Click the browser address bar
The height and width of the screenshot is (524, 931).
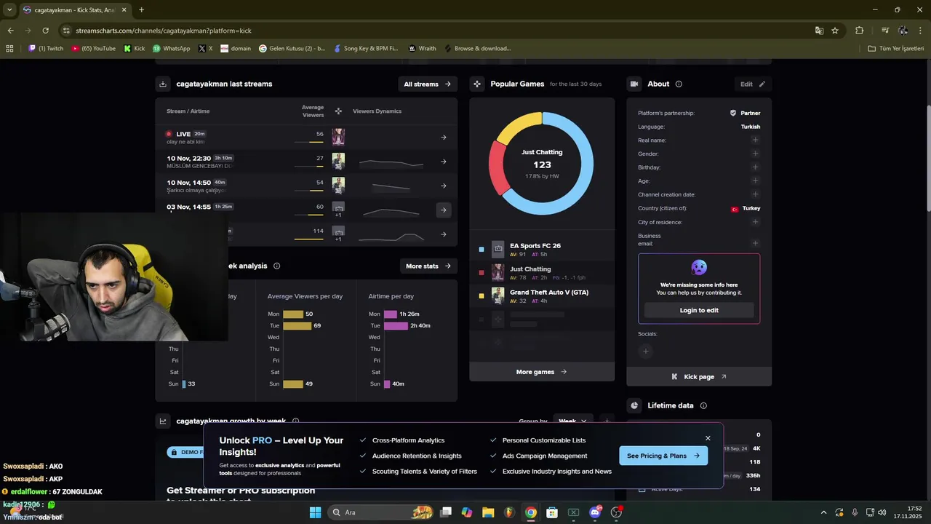pos(436,31)
